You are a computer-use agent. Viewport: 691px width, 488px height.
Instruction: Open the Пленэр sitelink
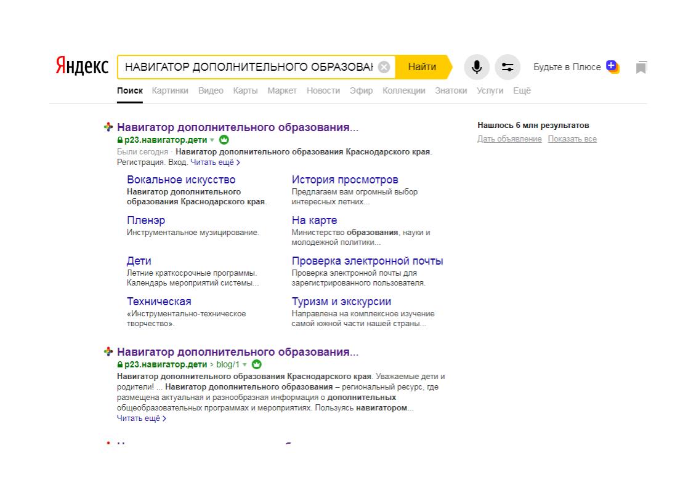(x=146, y=220)
